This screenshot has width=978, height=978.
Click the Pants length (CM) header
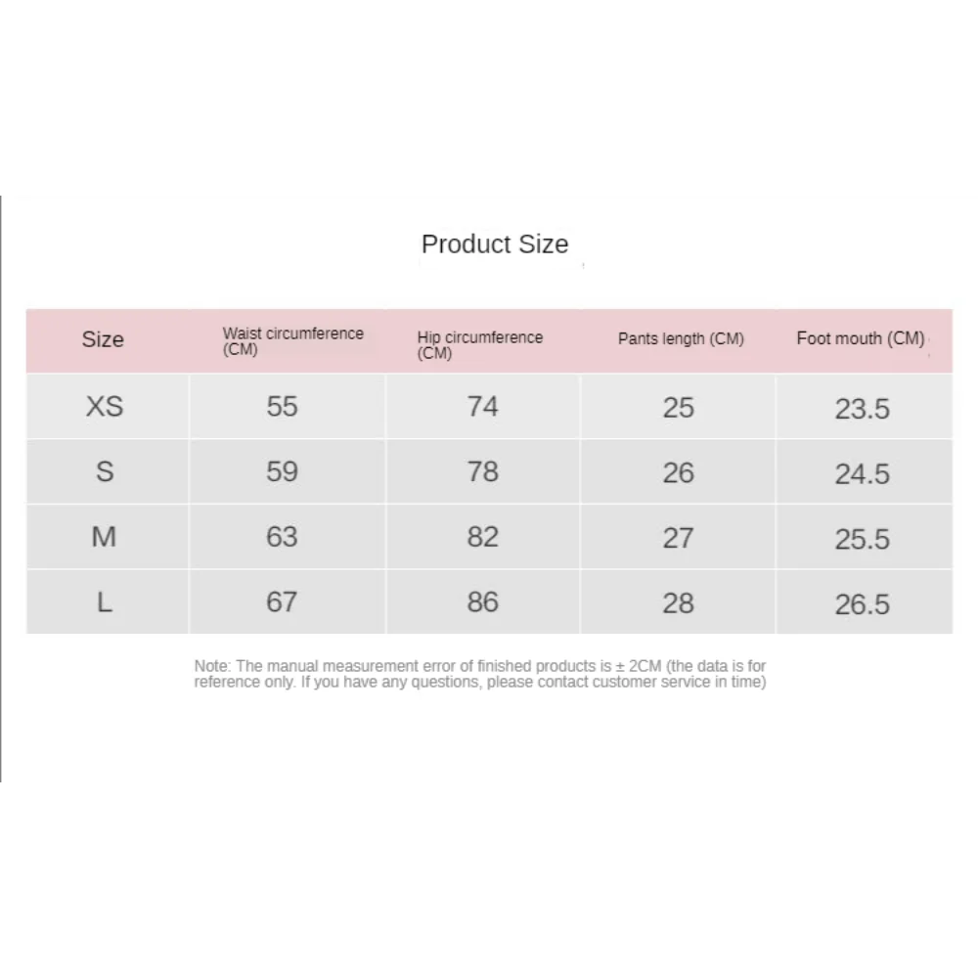[x=681, y=339]
